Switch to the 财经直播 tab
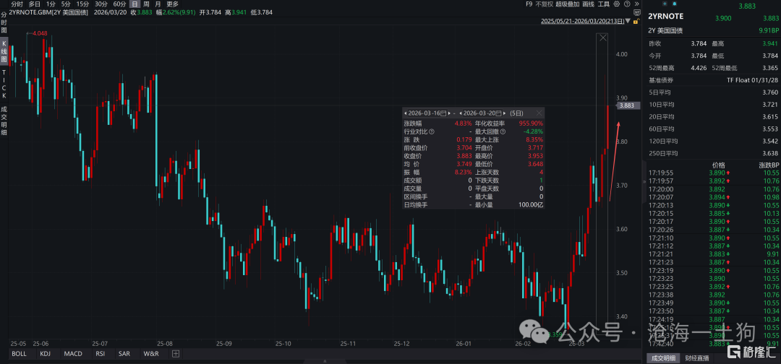781x364 pixels. point(697,358)
